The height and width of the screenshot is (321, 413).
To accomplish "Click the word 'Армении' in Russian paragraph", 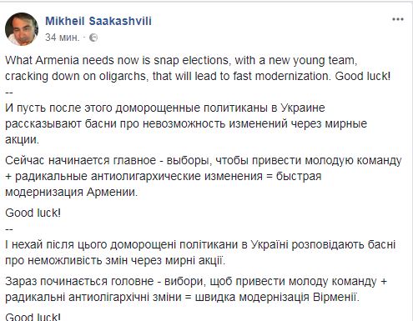I will click(x=112, y=192).
